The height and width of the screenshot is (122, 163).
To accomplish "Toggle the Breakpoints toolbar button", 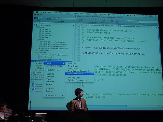I will pos(94,20).
